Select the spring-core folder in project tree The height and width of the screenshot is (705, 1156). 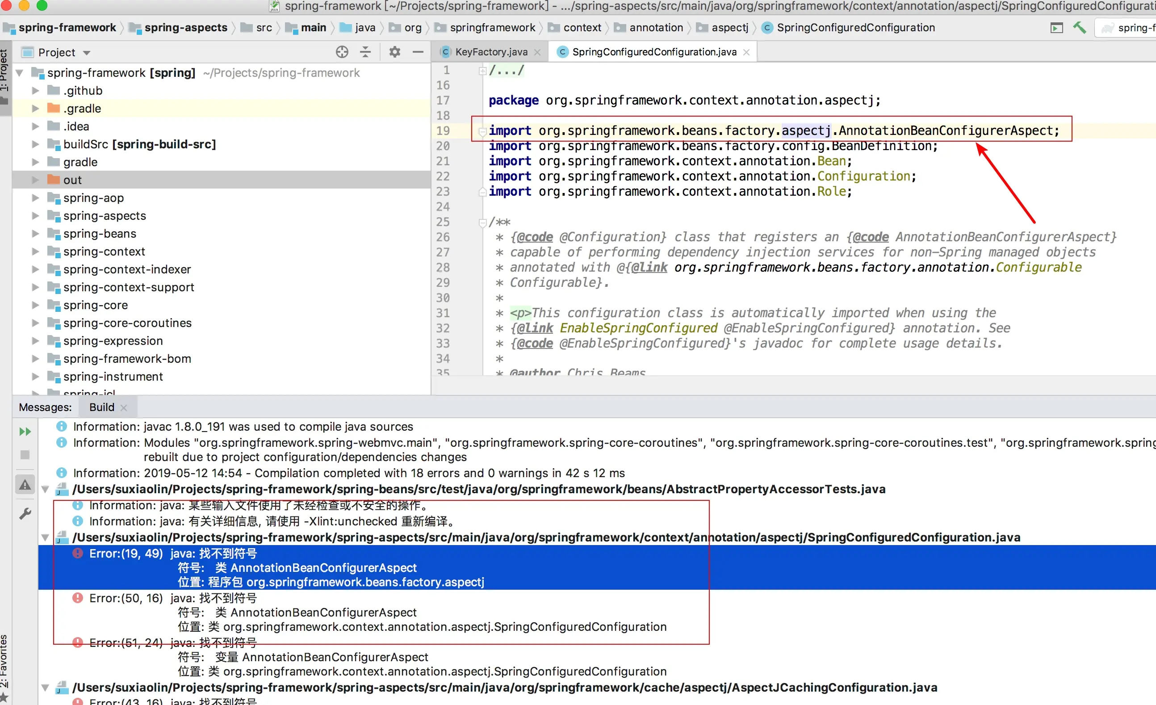click(95, 305)
